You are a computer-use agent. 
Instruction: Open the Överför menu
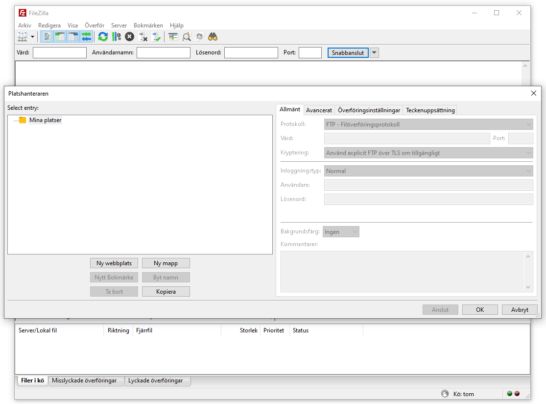94,25
